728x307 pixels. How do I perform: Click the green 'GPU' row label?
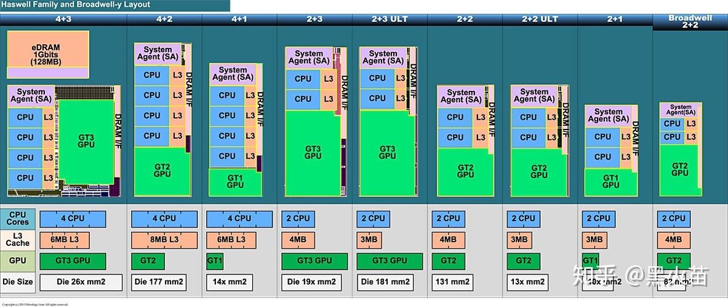coord(18,261)
